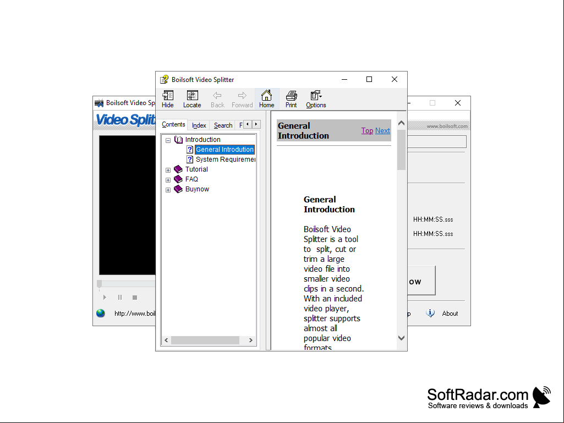Expand the Buynow book node

(x=168, y=190)
